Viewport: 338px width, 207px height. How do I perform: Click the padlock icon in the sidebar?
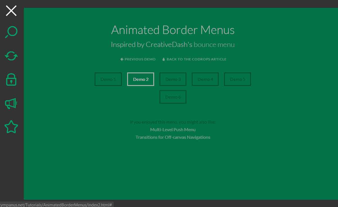coord(11,79)
